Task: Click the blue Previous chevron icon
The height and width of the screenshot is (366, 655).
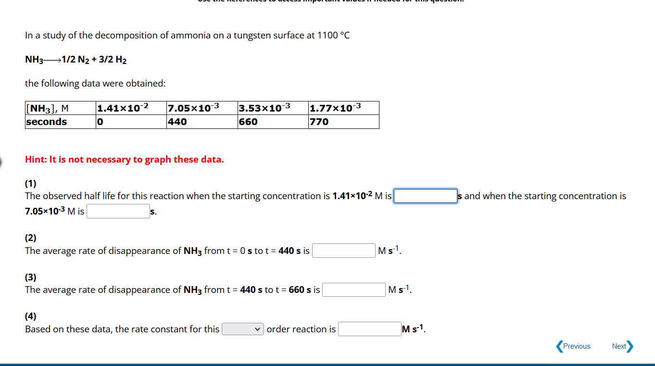Action: click(559, 346)
